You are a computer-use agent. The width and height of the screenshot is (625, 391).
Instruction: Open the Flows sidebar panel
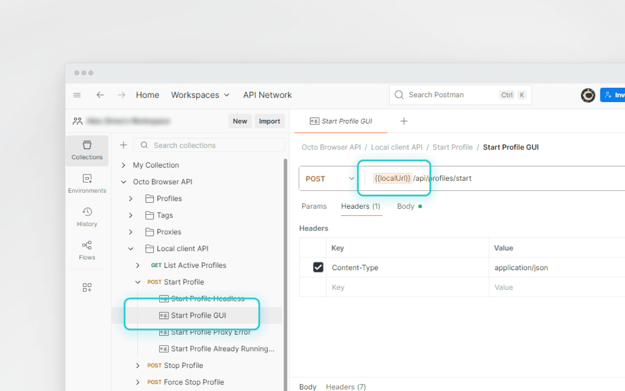[87, 251]
